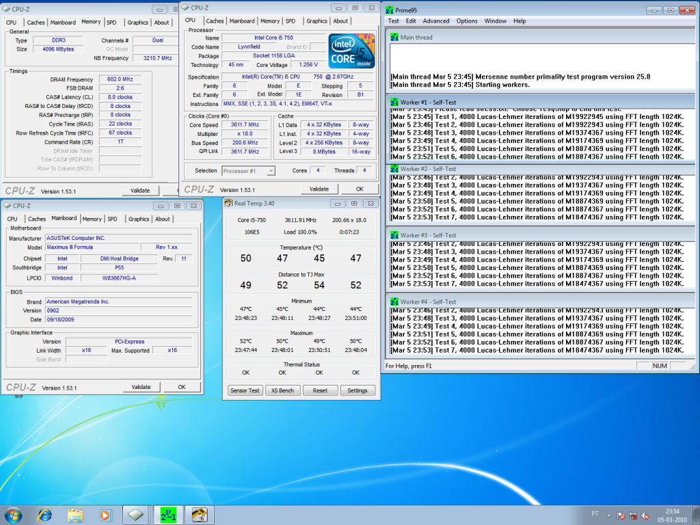Switch to SPD tab in CPU-Z Mainboard window
Viewport: 700px width, 525px height.
[x=113, y=219]
